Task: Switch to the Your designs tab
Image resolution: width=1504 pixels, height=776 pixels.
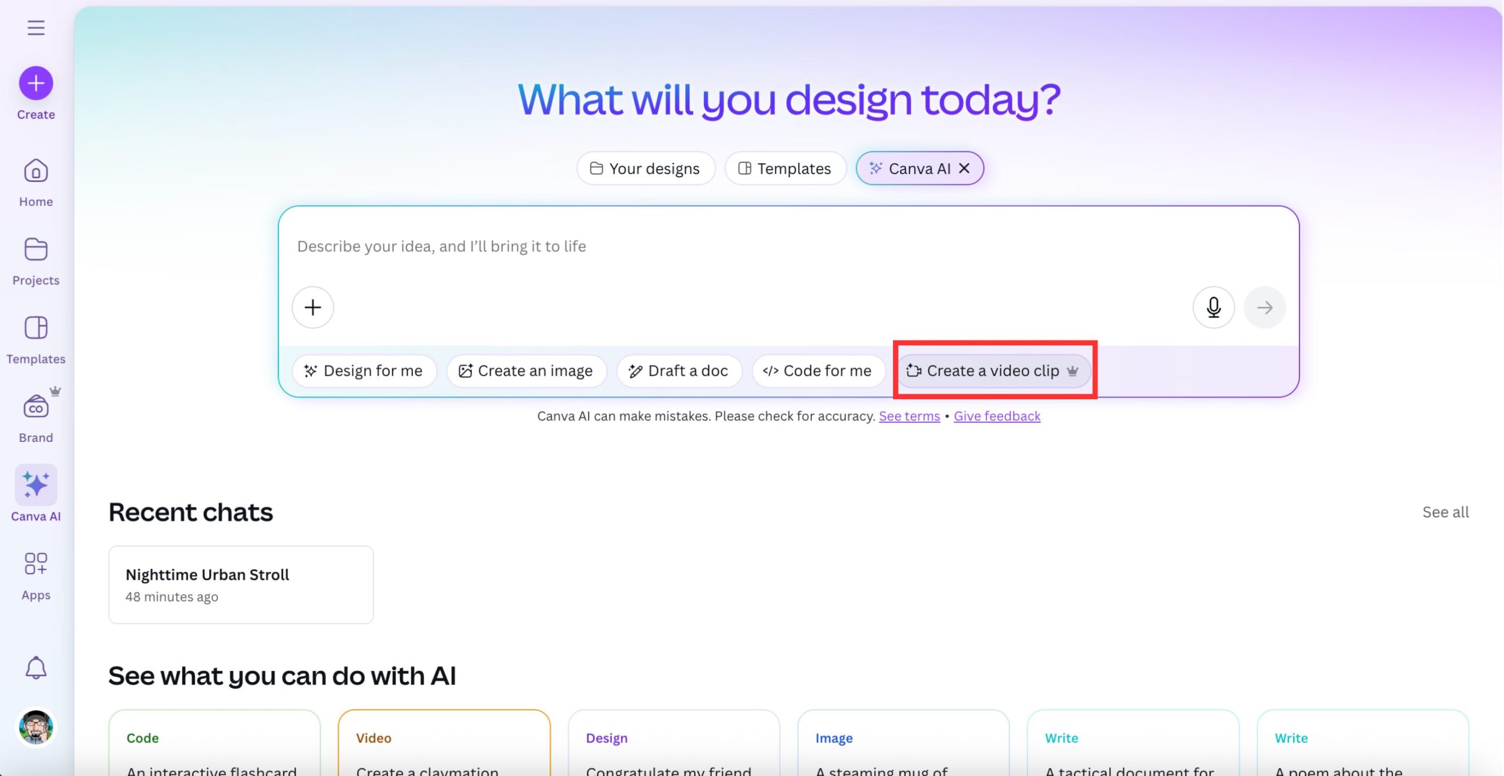Action: [646, 168]
